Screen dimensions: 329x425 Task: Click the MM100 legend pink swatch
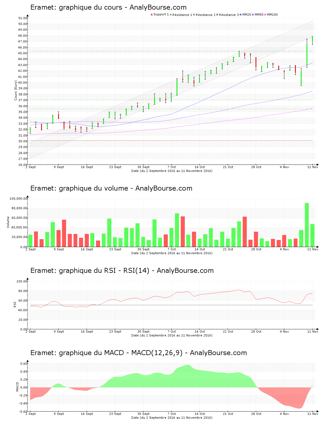pyautogui.click(x=265, y=15)
